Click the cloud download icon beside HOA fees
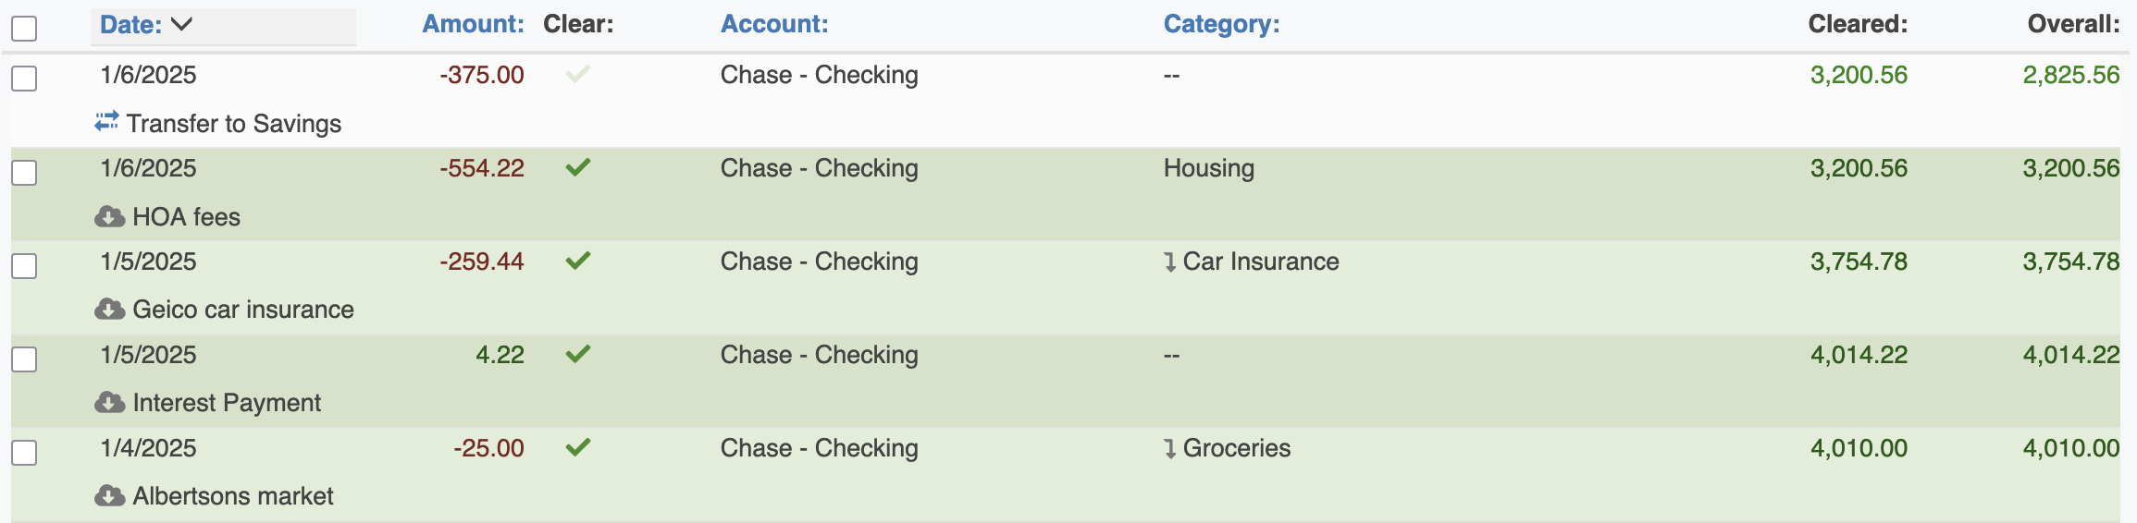 pyautogui.click(x=109, y=217)
